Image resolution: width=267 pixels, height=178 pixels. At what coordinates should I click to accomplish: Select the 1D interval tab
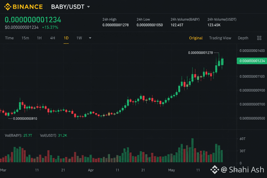click(x=66, y=38)
